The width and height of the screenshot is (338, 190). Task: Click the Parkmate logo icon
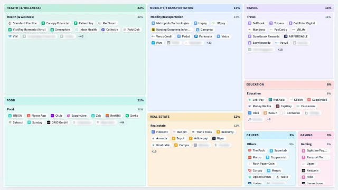point(196,36)
